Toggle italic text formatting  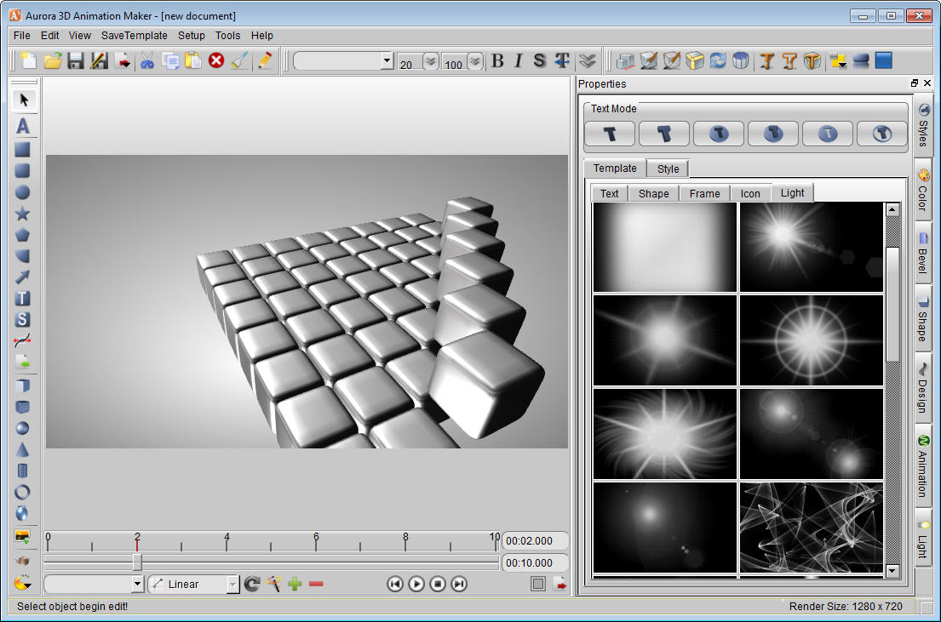(x=518, y=60)
